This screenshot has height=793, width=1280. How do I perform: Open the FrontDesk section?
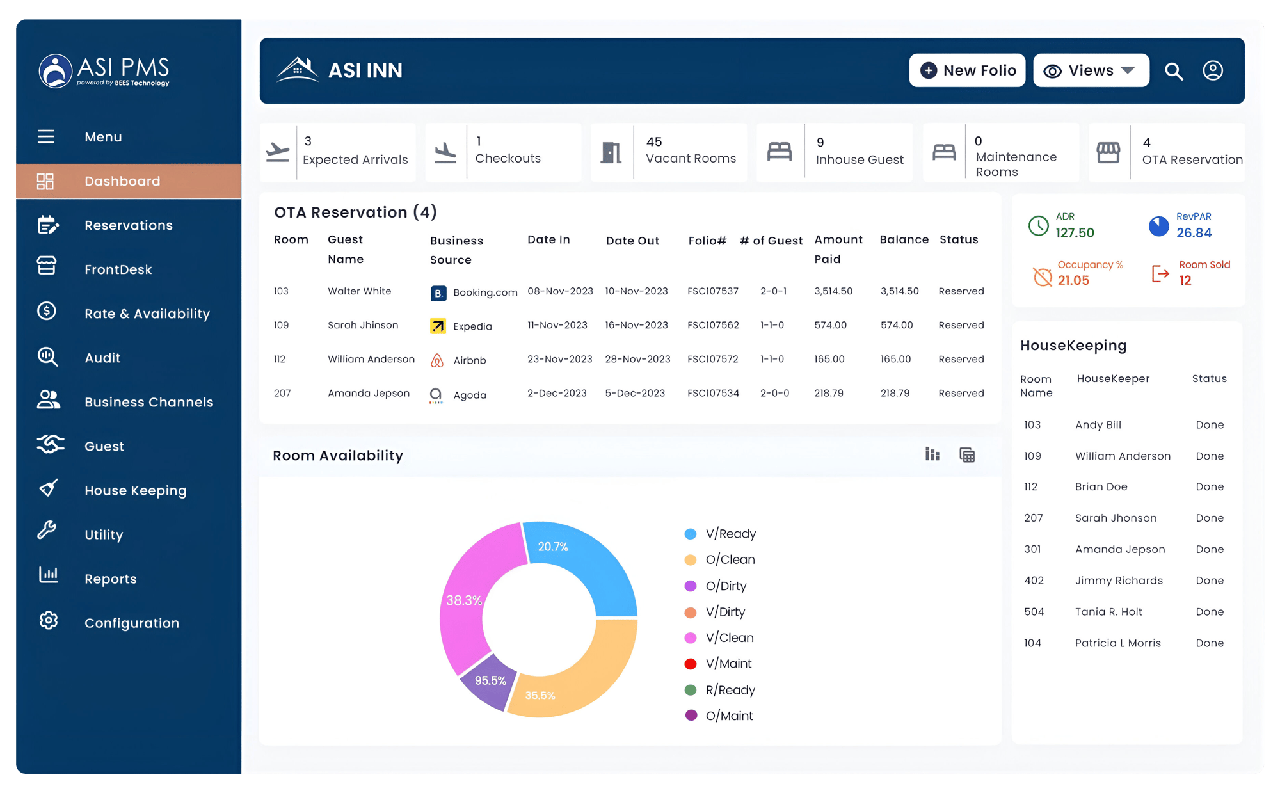click(118, 269)
